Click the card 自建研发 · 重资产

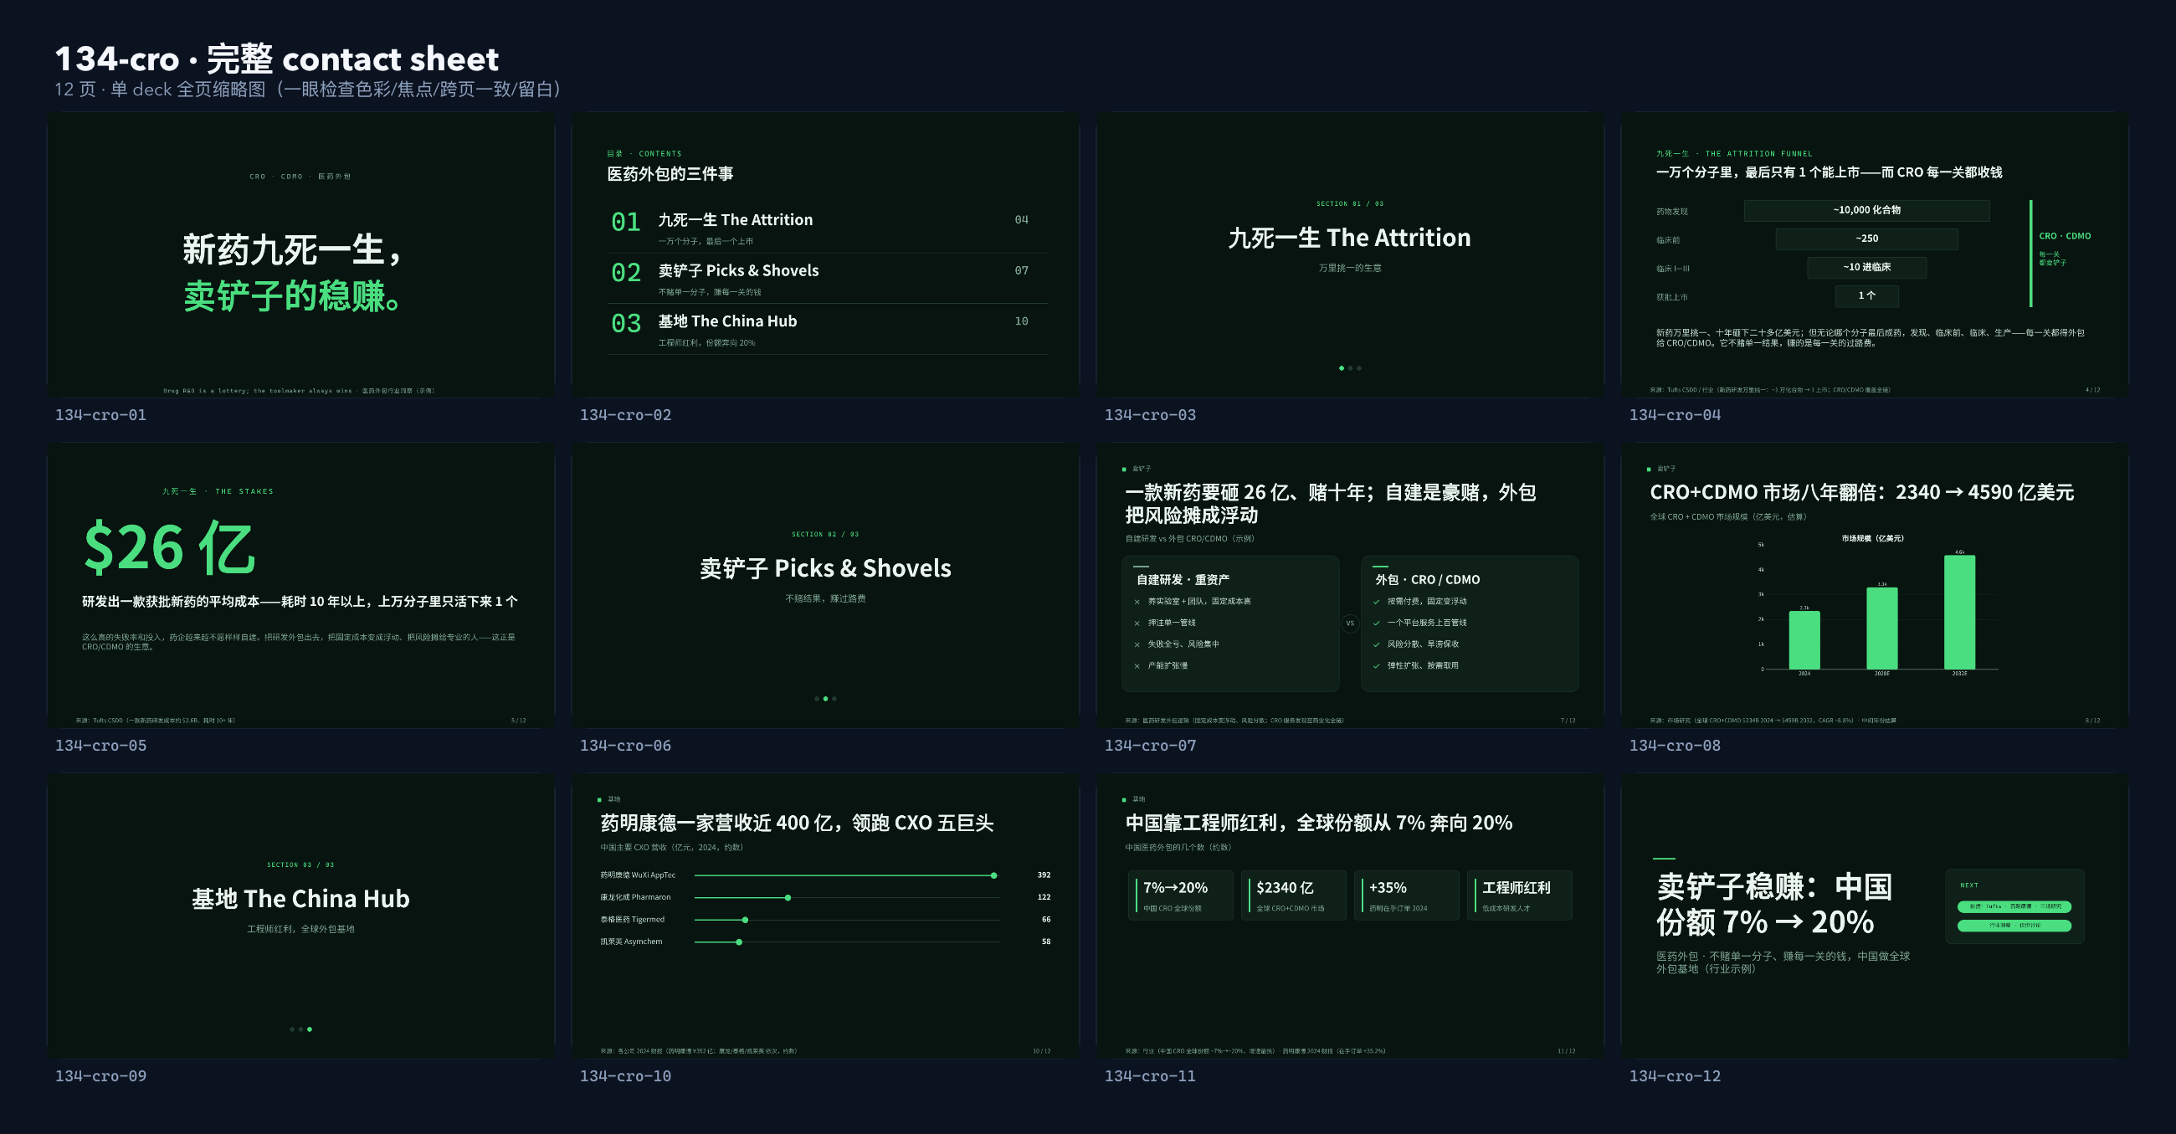pos(1231,623)
